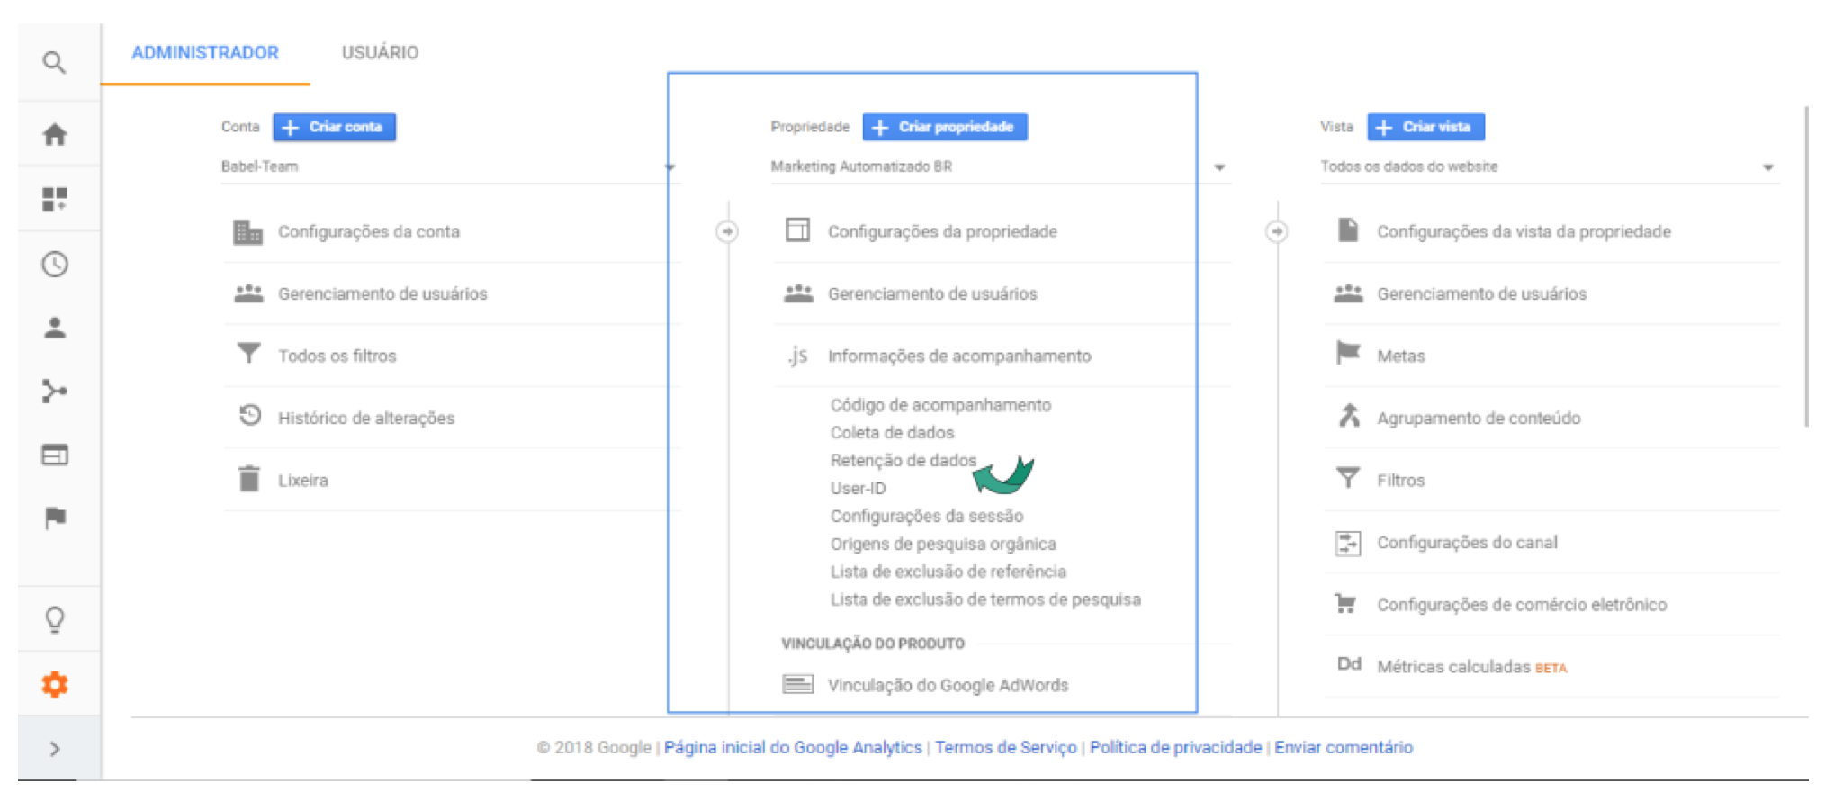Open Lixeira in account column
The width and height of the screenshot is (1834, 810).
click(302, 480)
